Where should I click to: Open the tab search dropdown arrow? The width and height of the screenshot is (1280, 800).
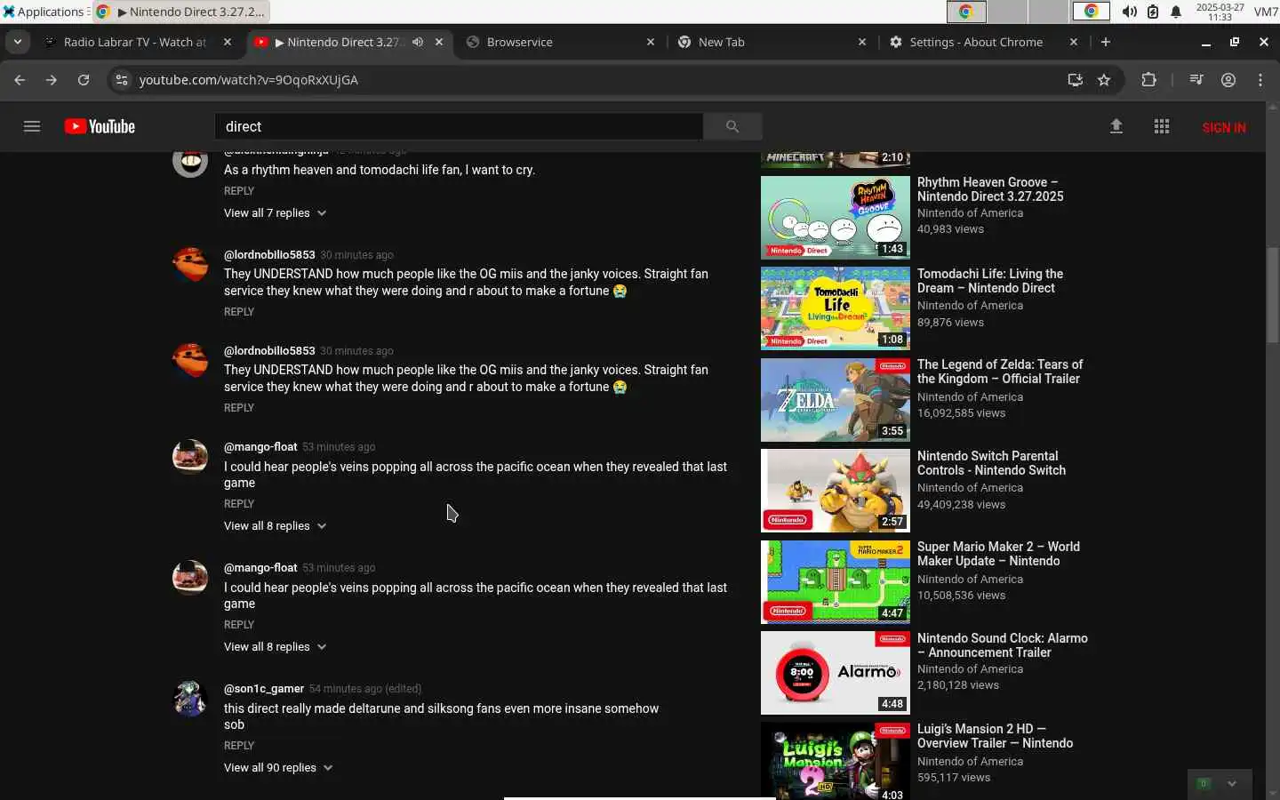18,42
